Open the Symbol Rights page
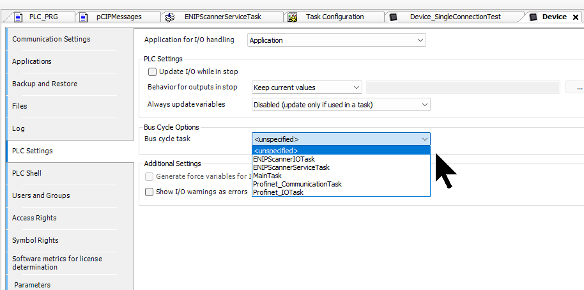Viewport: 584px width, 290px height. pos(70,240)
